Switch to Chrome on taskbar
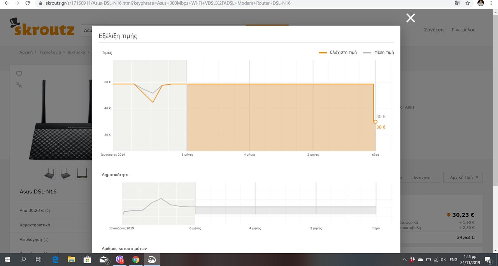The height and width of the screenshot is (266, 498). coord(136,259)
